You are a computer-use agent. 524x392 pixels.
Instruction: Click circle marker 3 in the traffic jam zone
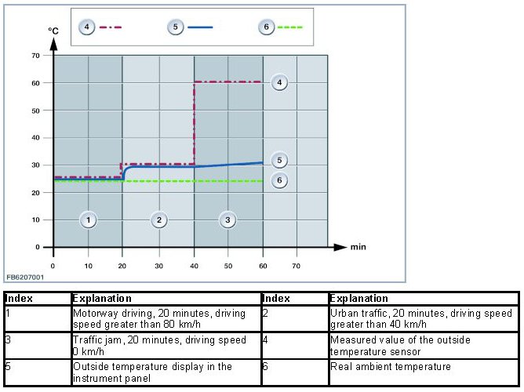tap(227, 220)
